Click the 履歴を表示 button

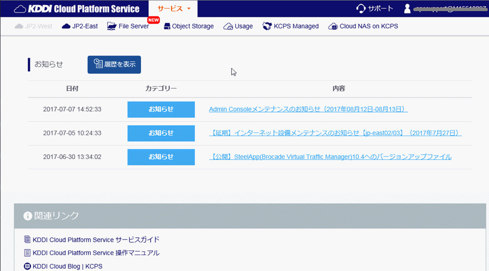[x=114, y=65]
